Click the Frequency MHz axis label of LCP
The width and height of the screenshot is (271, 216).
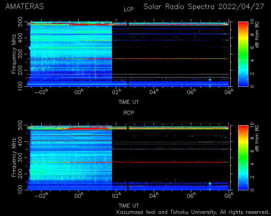[14, 54]
